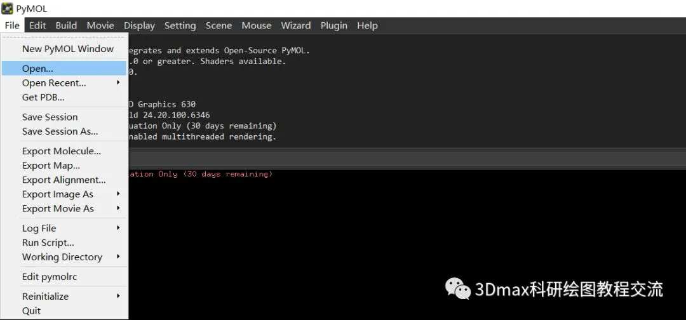Choose Reinitialize entry

[64, 297]
